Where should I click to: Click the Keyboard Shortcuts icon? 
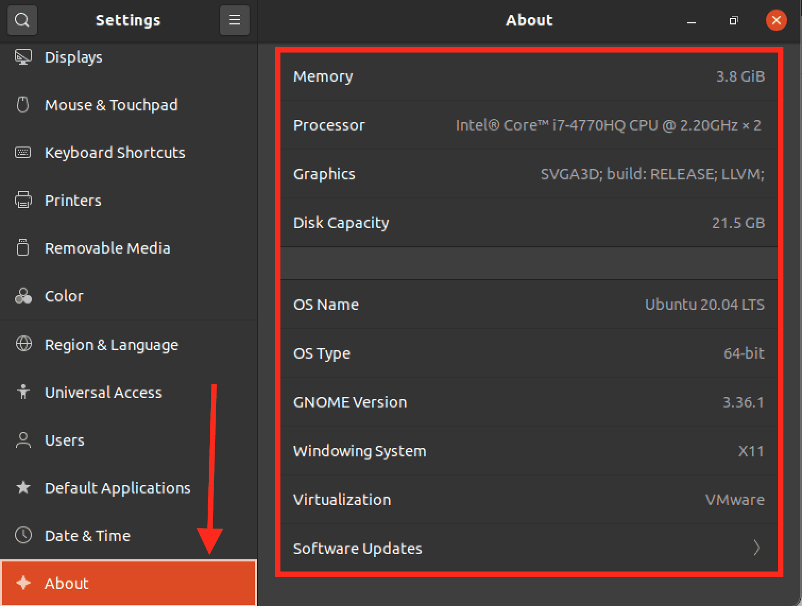tap(23, 152)
